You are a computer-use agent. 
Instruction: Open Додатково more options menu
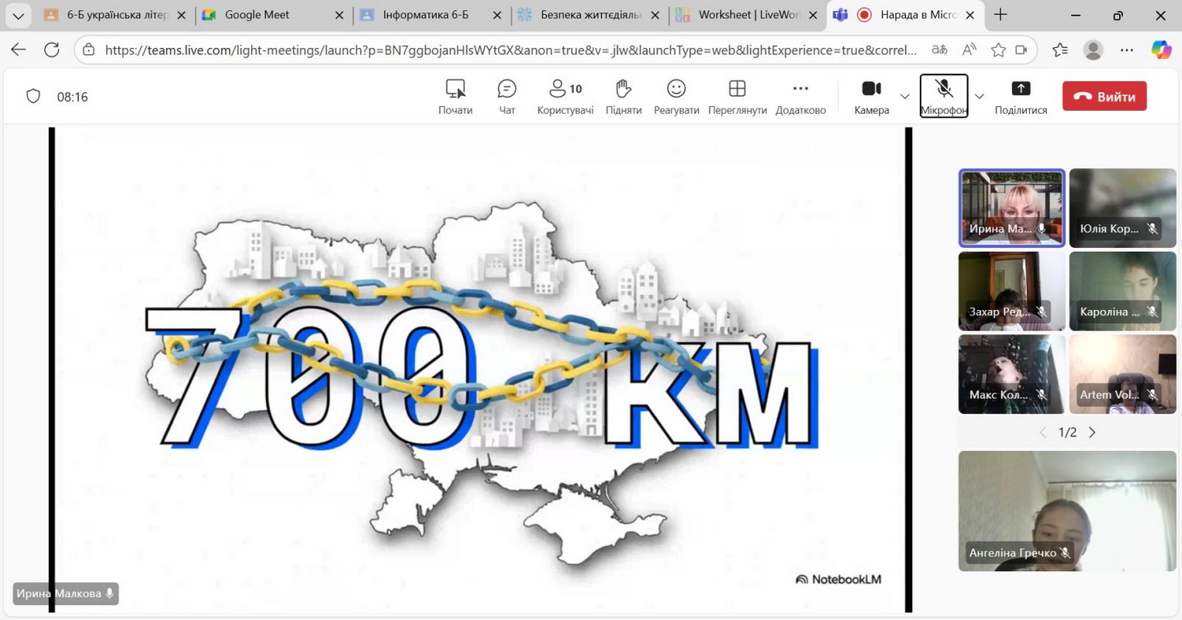[800, 97]
